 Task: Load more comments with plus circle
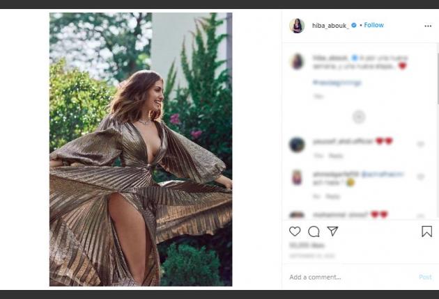click(x=359, y=117)
